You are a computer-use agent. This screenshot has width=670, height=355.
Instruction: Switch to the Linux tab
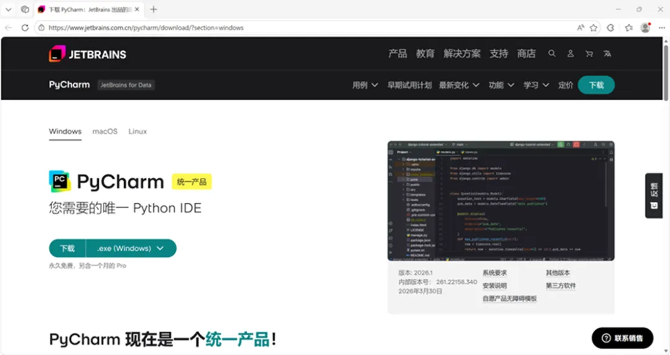pos(138,132)
